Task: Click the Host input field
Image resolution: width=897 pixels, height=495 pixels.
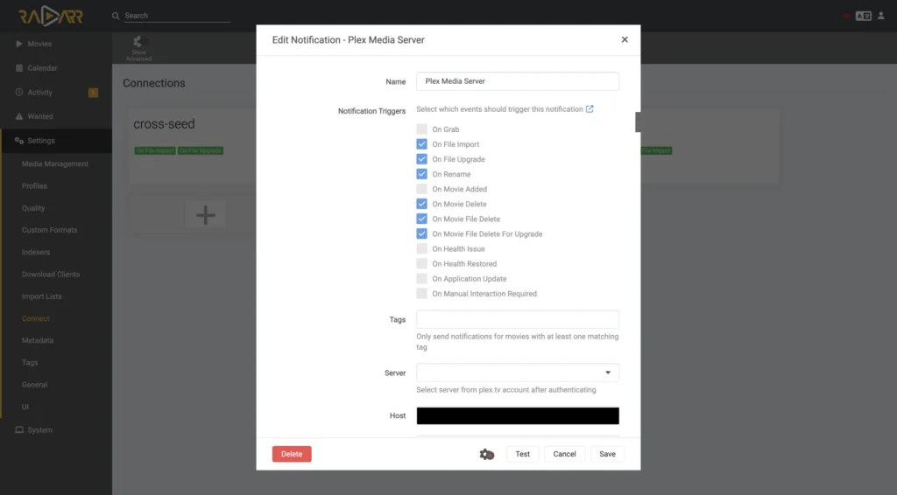Action: 518,415
